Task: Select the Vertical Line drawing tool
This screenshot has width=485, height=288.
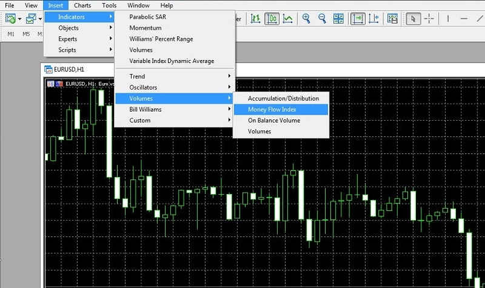Action: pos(448,19)
